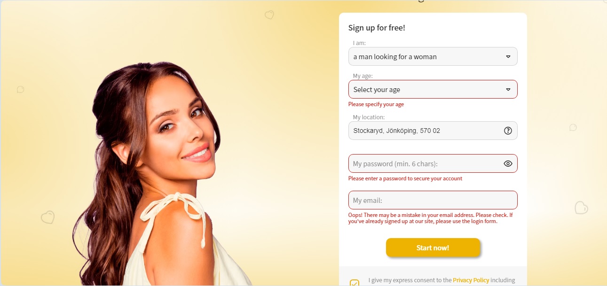Click the heart icon at lower left
This screenshot has width=607, height=286.
click(47, 217)
